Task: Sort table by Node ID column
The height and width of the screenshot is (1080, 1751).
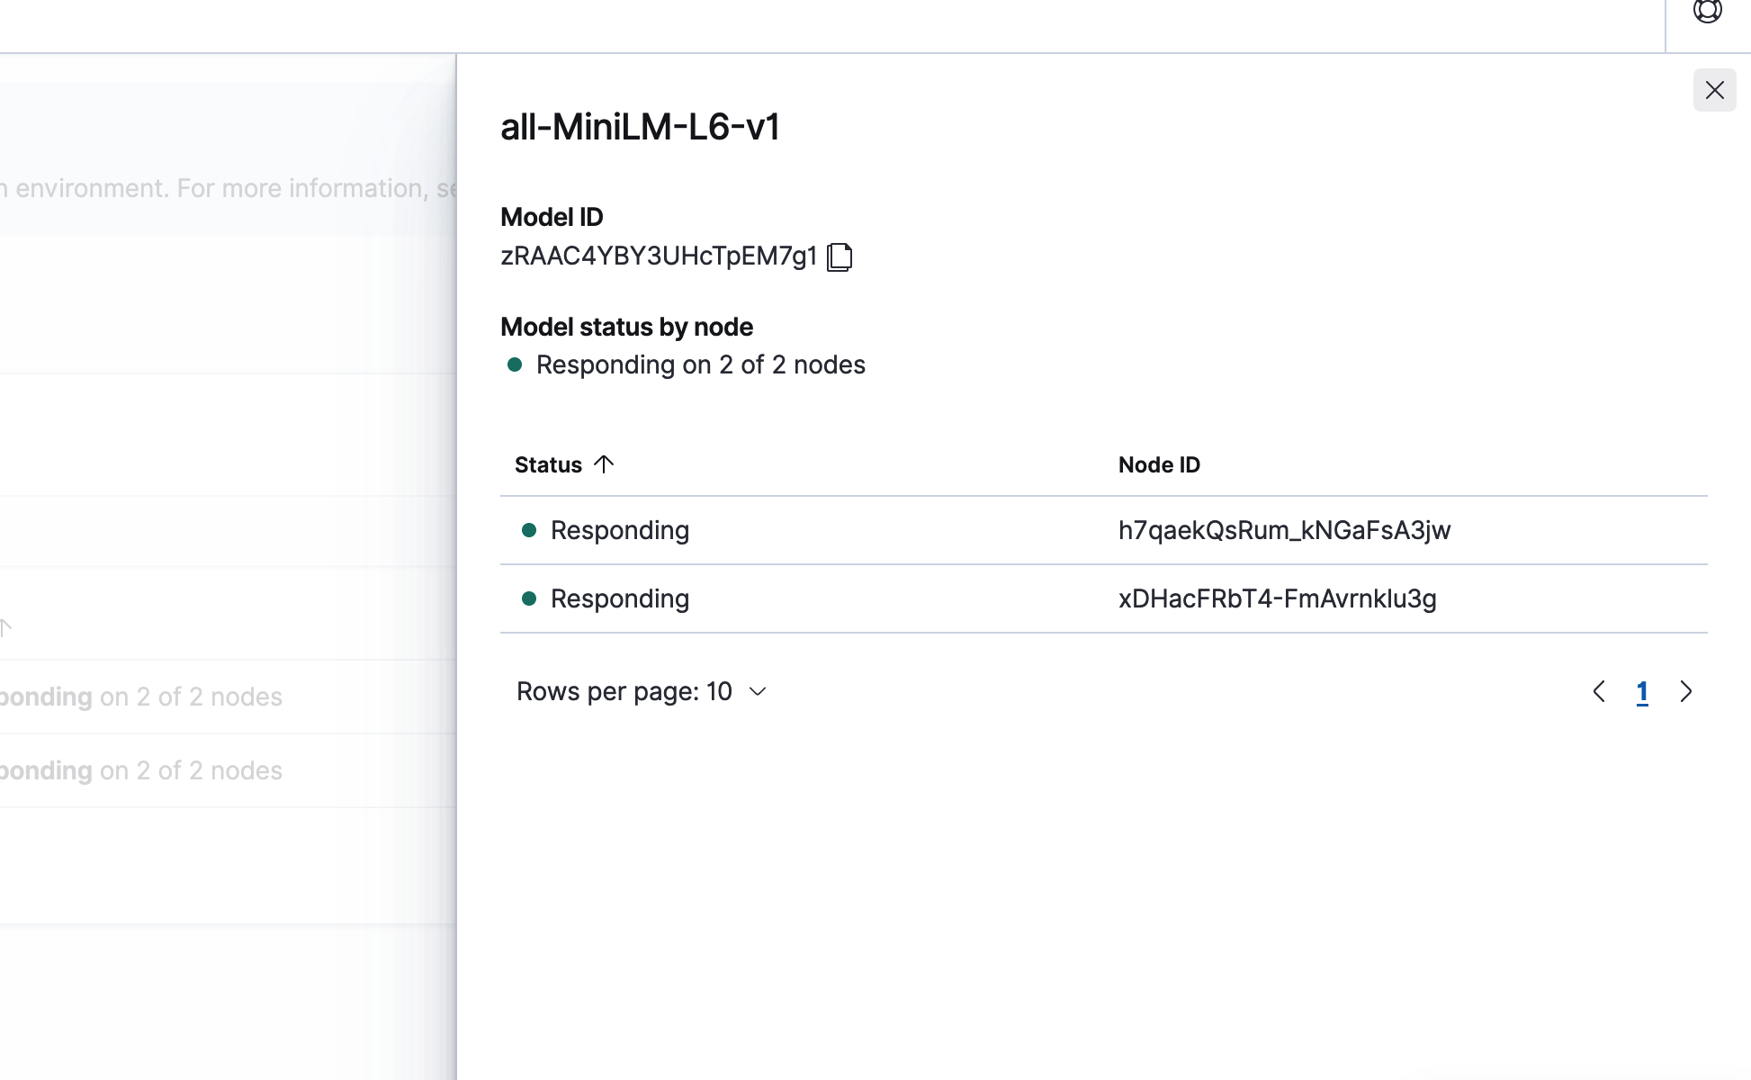Action: 1159,465
